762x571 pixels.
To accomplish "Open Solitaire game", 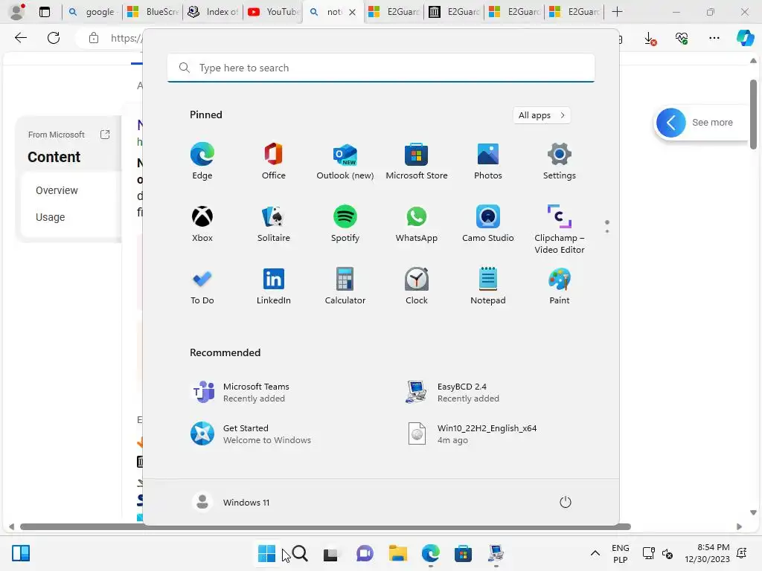I will 274,224.
